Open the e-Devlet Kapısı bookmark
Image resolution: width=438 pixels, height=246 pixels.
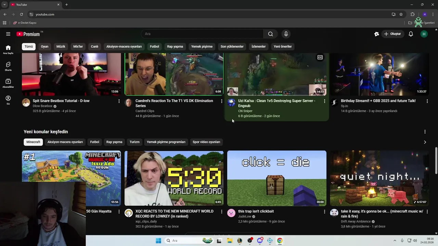click(x=25, y=23)
